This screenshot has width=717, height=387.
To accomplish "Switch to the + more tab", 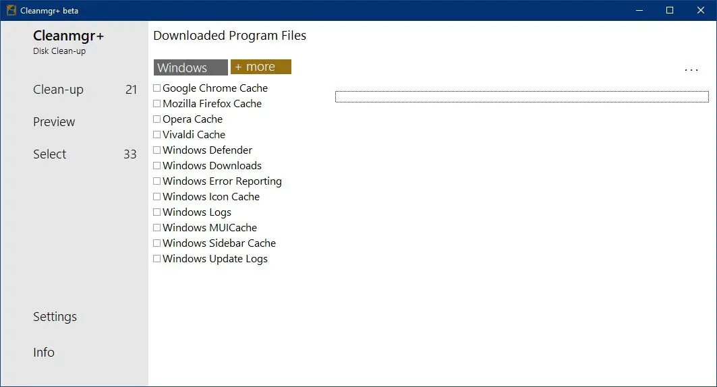I will (x=260, y=67).
